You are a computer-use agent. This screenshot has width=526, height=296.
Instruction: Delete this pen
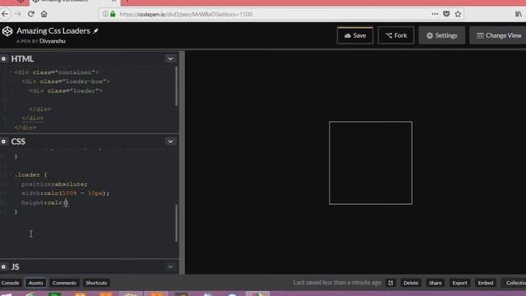click(x=411, y=283)
